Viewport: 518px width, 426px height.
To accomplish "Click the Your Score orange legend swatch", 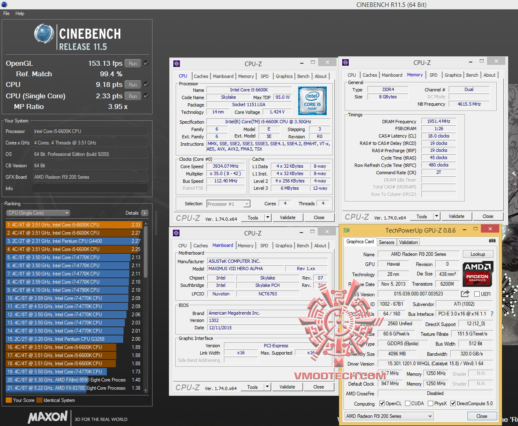I will 9,400.
